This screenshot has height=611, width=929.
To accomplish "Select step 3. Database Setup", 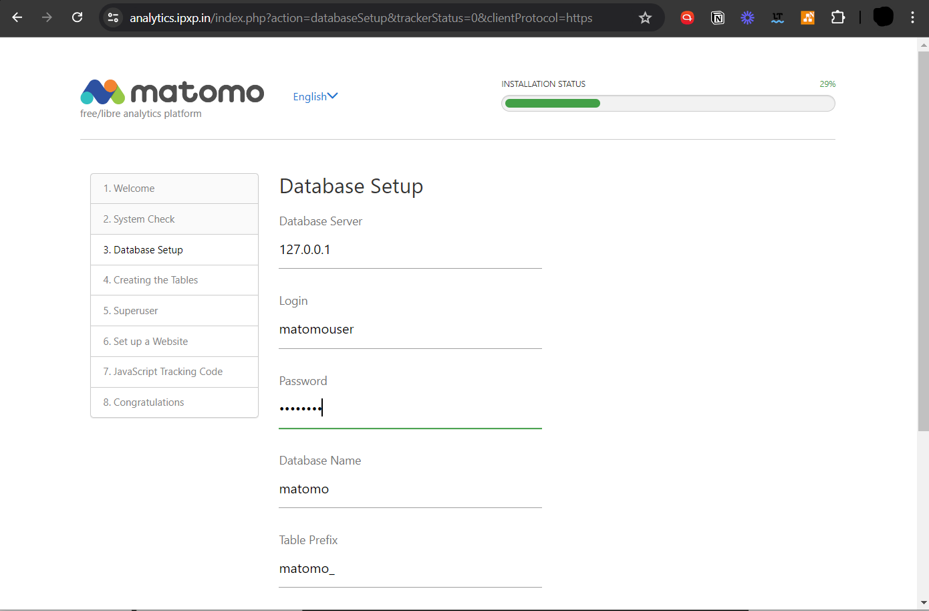I will pyautogui.click(x=174, y=250).
